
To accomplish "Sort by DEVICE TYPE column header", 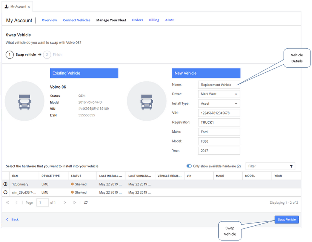I will (54, 176).
